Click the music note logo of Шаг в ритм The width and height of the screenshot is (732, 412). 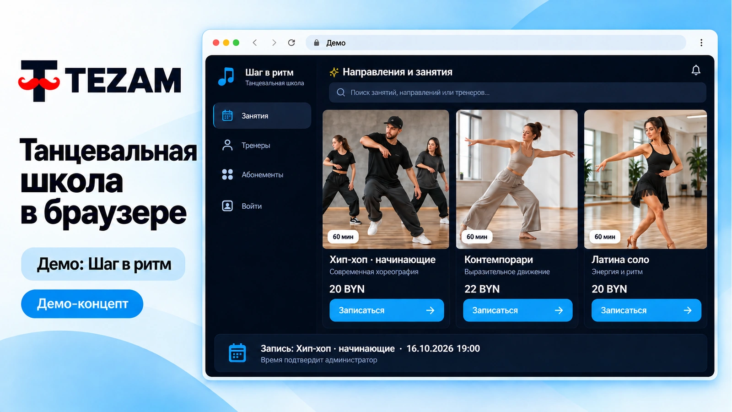click(226, 76)
